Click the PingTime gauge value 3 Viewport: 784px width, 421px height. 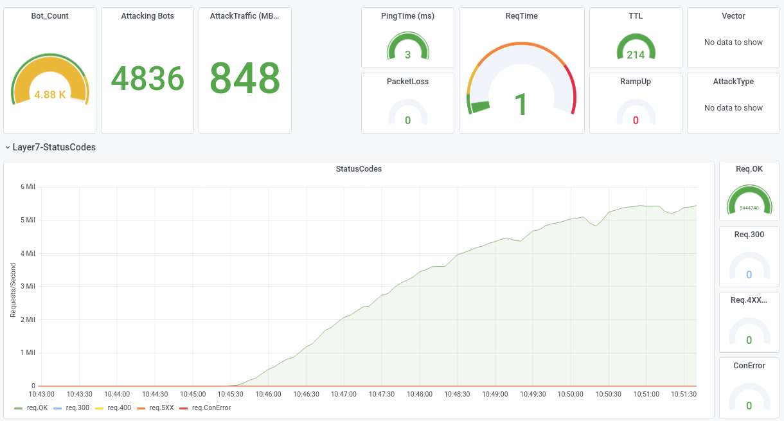click(407, 55)
